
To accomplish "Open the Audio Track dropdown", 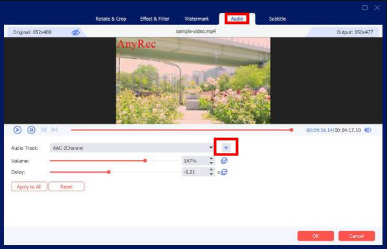I will point(132,148).
